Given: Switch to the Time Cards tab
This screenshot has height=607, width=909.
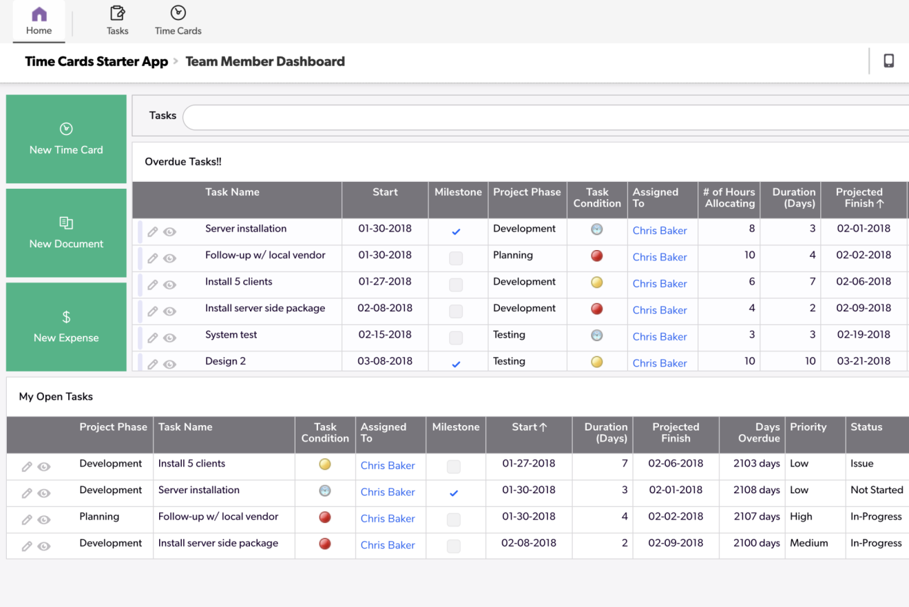Looking at the screenshot, I should point(178,21).
